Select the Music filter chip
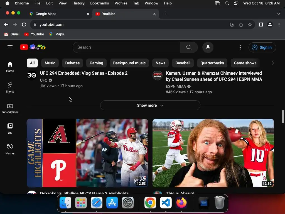Screen dimensions: 285x214 pos(50,63)
